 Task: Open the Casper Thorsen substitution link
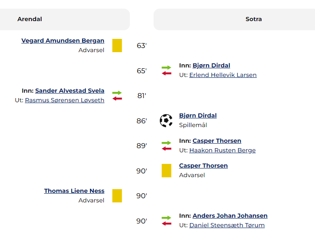click(x=217, y=141)
